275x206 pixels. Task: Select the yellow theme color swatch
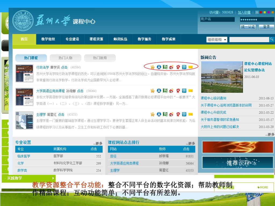(x=265, y=12)
